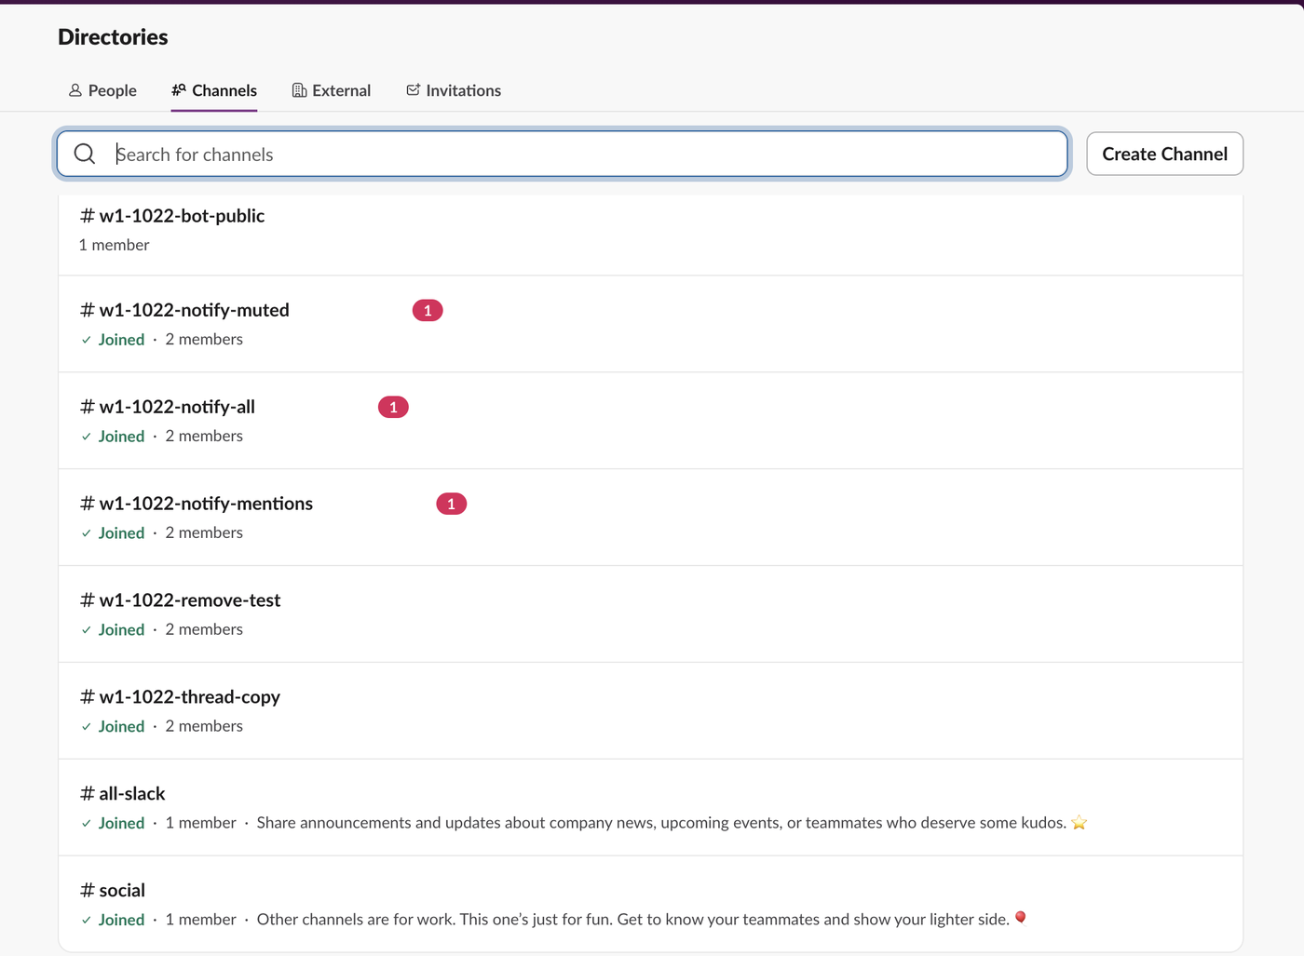Open the social channel
The height and width of the screenshot is (956, 1304).
[x=650, y=904]
